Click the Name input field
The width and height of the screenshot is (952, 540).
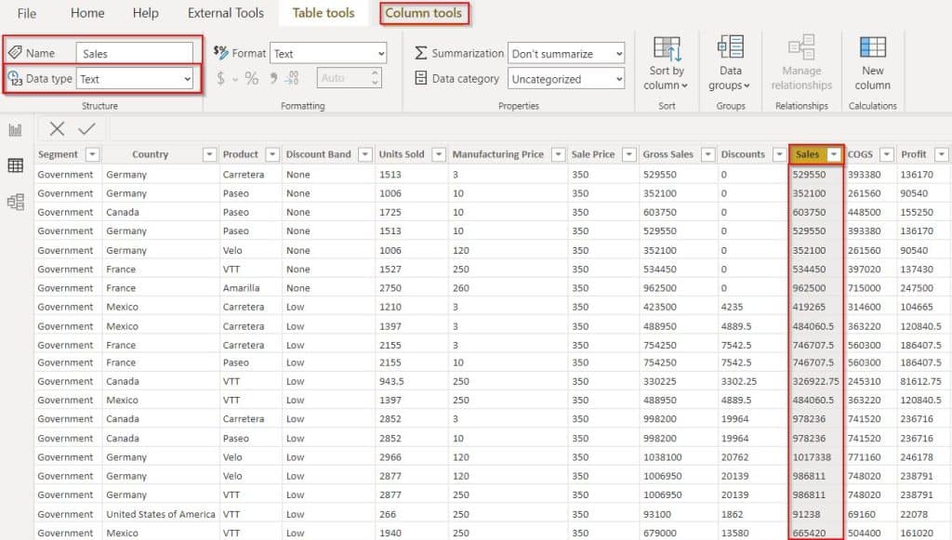135,53
